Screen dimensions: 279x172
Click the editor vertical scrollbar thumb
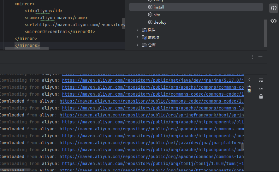[x=123, y=23]
